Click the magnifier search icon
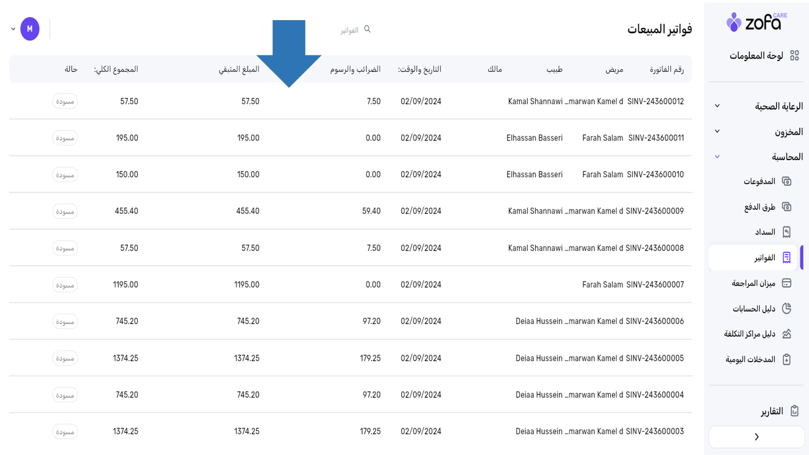The height and width of the screenshot is (455, 809). point(367,29)
